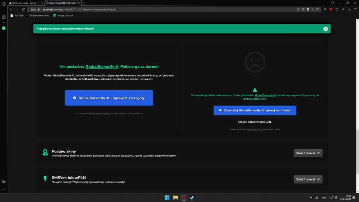Click the "SMS'em lub wPLN" heading
The height and width of the screenshot is (202, 359).
click(x=69, y=178)
